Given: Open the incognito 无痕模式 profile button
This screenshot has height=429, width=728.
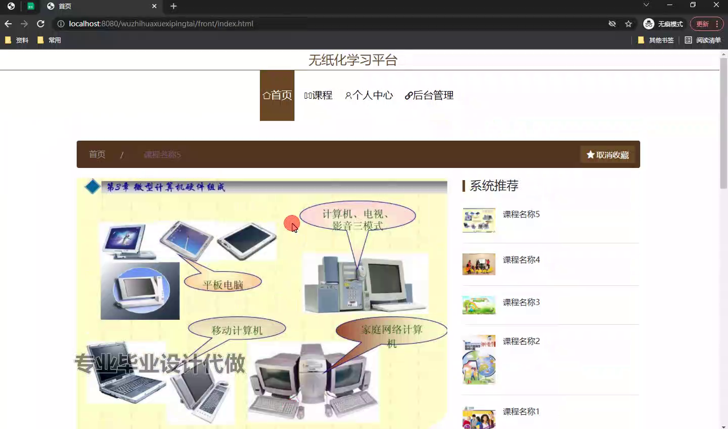Looking at the screenshot, I should (663, 24).
